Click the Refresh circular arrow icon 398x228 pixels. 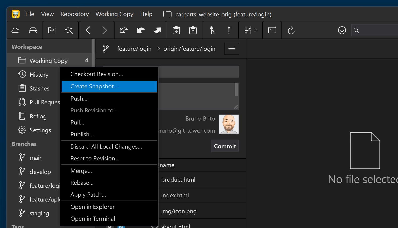291,30
